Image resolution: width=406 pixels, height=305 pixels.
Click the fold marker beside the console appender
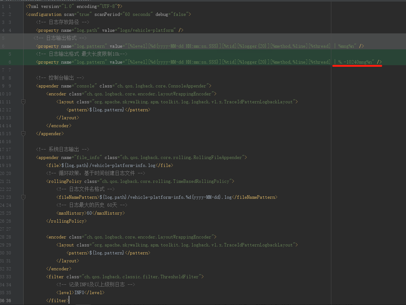click(23, 134)
